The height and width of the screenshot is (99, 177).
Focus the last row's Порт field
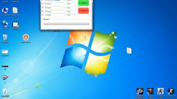pyautogui.click(x=71, y=15)
